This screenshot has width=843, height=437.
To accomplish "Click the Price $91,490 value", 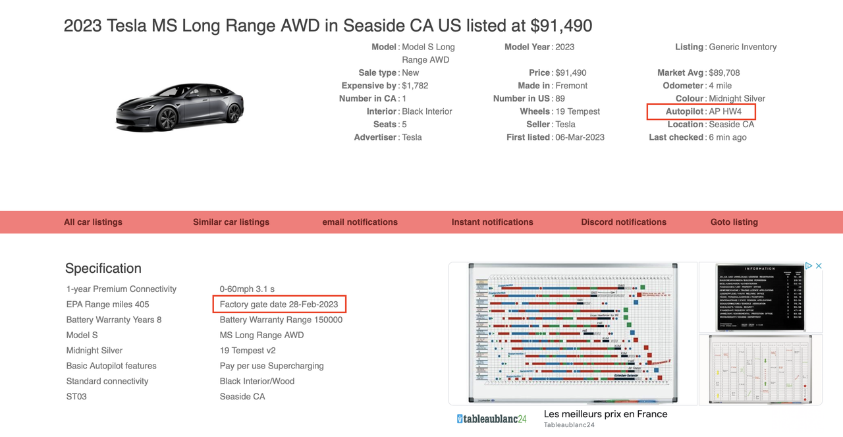I will point(571,73).
